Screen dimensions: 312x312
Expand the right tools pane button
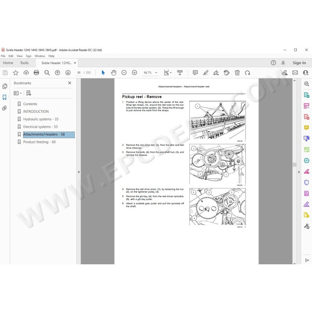[x=307, y=260]
